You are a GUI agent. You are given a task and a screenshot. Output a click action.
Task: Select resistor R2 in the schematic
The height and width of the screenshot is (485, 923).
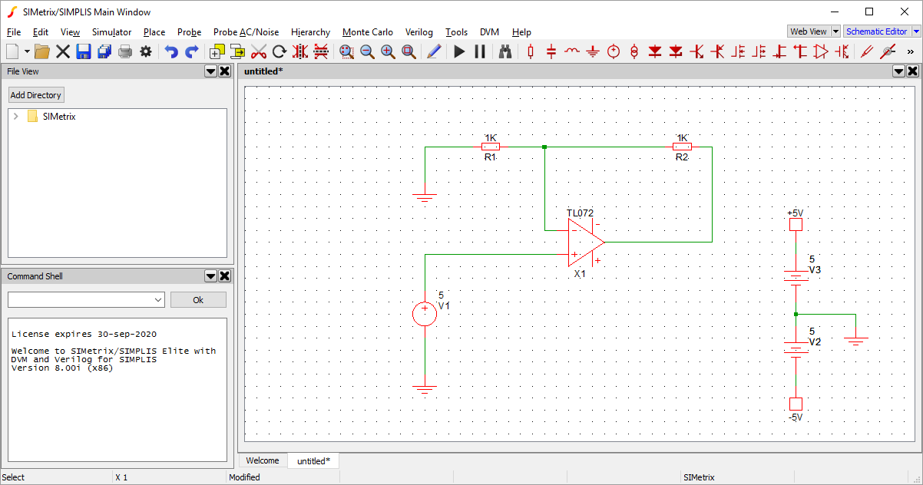[x=682, y=147]
